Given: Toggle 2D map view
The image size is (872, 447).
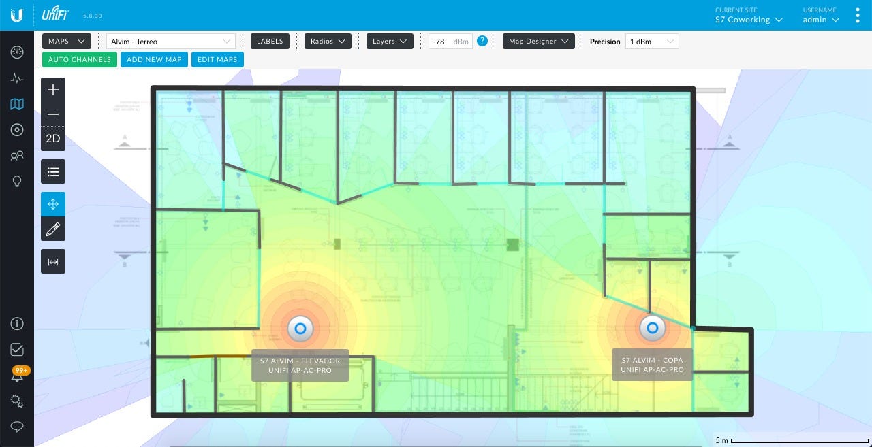Looking at the screenshot, I should point(53,139).
